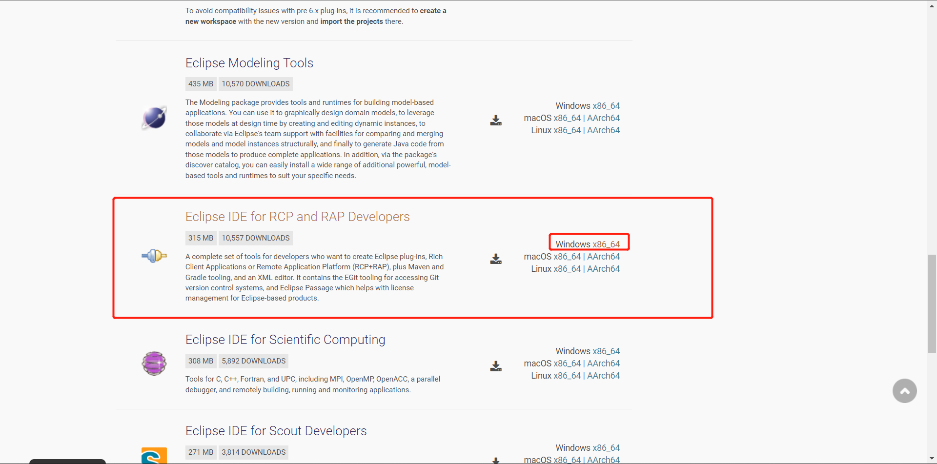Click download icon for RCP and RAP Developers

496,259
